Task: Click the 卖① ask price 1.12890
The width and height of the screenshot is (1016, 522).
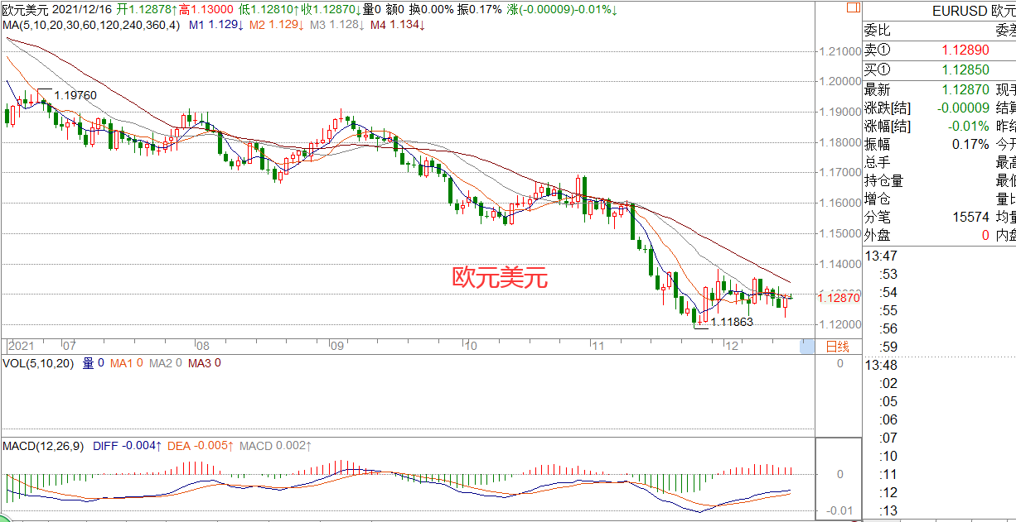Action: tap(965, 50)
